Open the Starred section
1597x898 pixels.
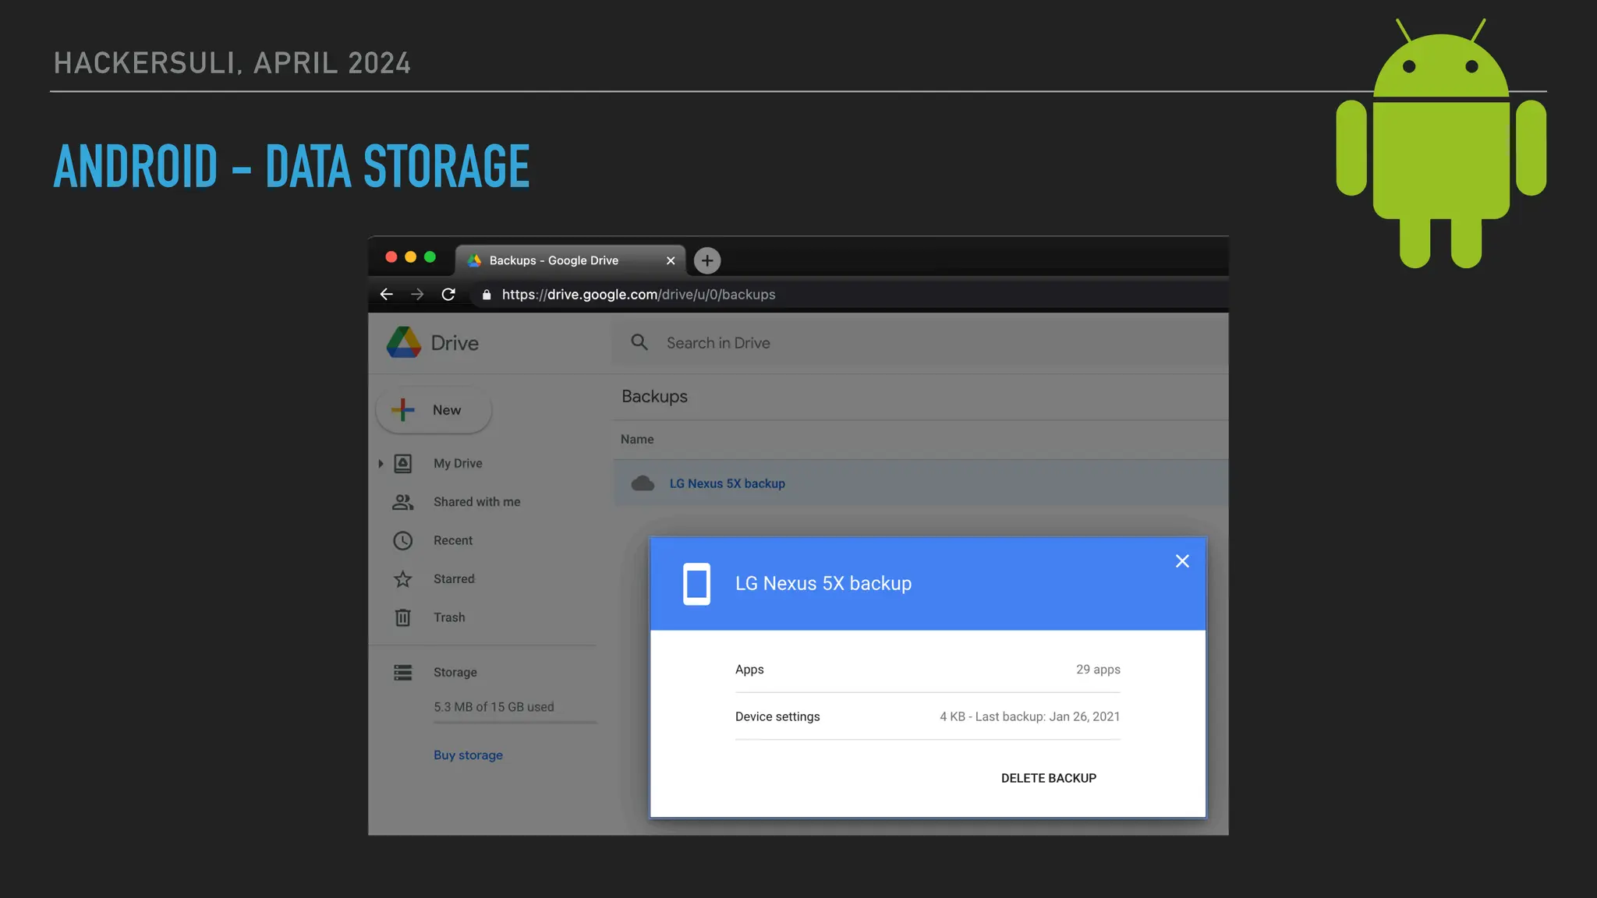tap(454, 578)
